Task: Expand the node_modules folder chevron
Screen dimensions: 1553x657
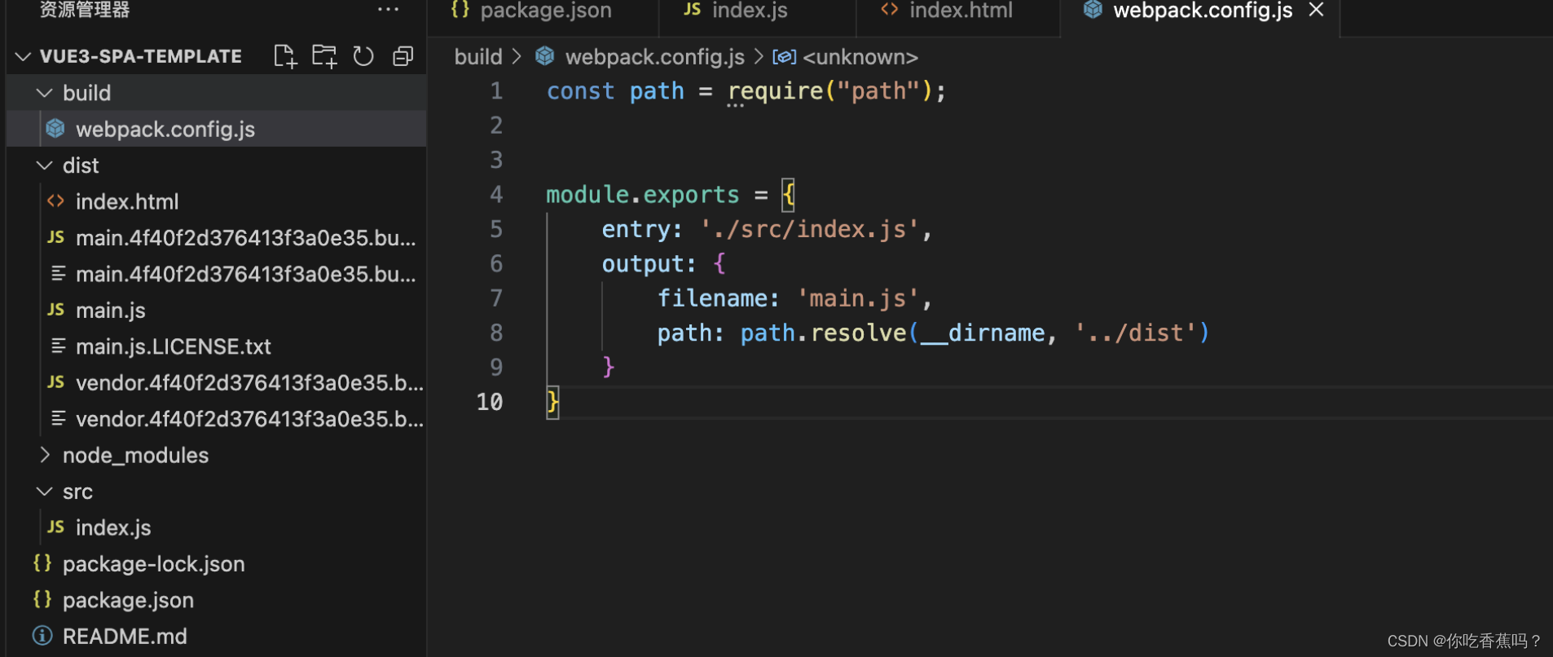Action: [x=45, y=455]
